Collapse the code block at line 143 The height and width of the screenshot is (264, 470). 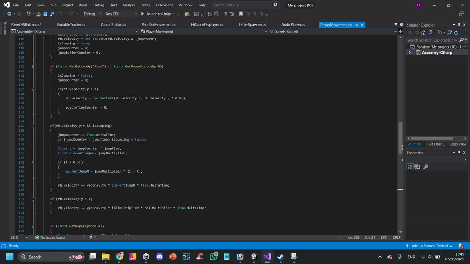33,162
